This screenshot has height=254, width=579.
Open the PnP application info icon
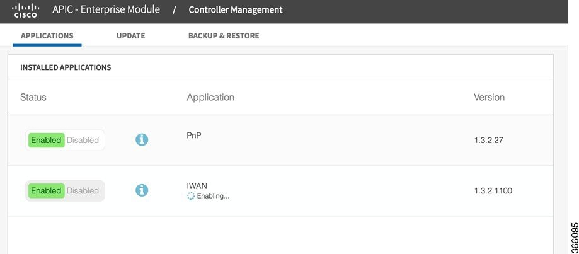coord(142,140)
